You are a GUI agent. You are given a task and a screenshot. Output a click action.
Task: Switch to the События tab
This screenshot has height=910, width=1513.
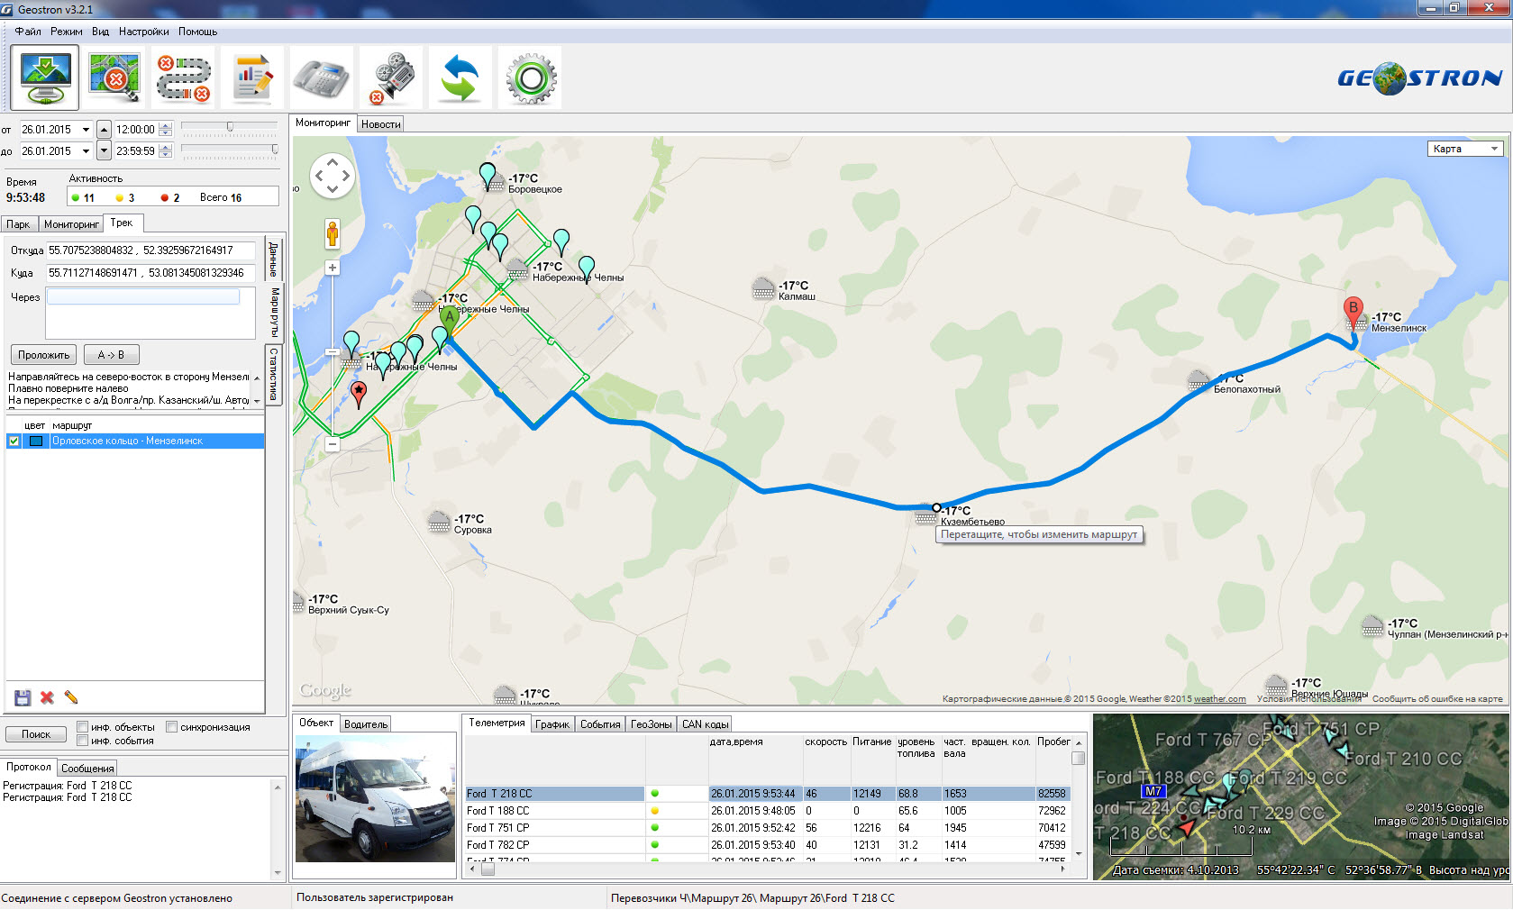tap(600, 724)
